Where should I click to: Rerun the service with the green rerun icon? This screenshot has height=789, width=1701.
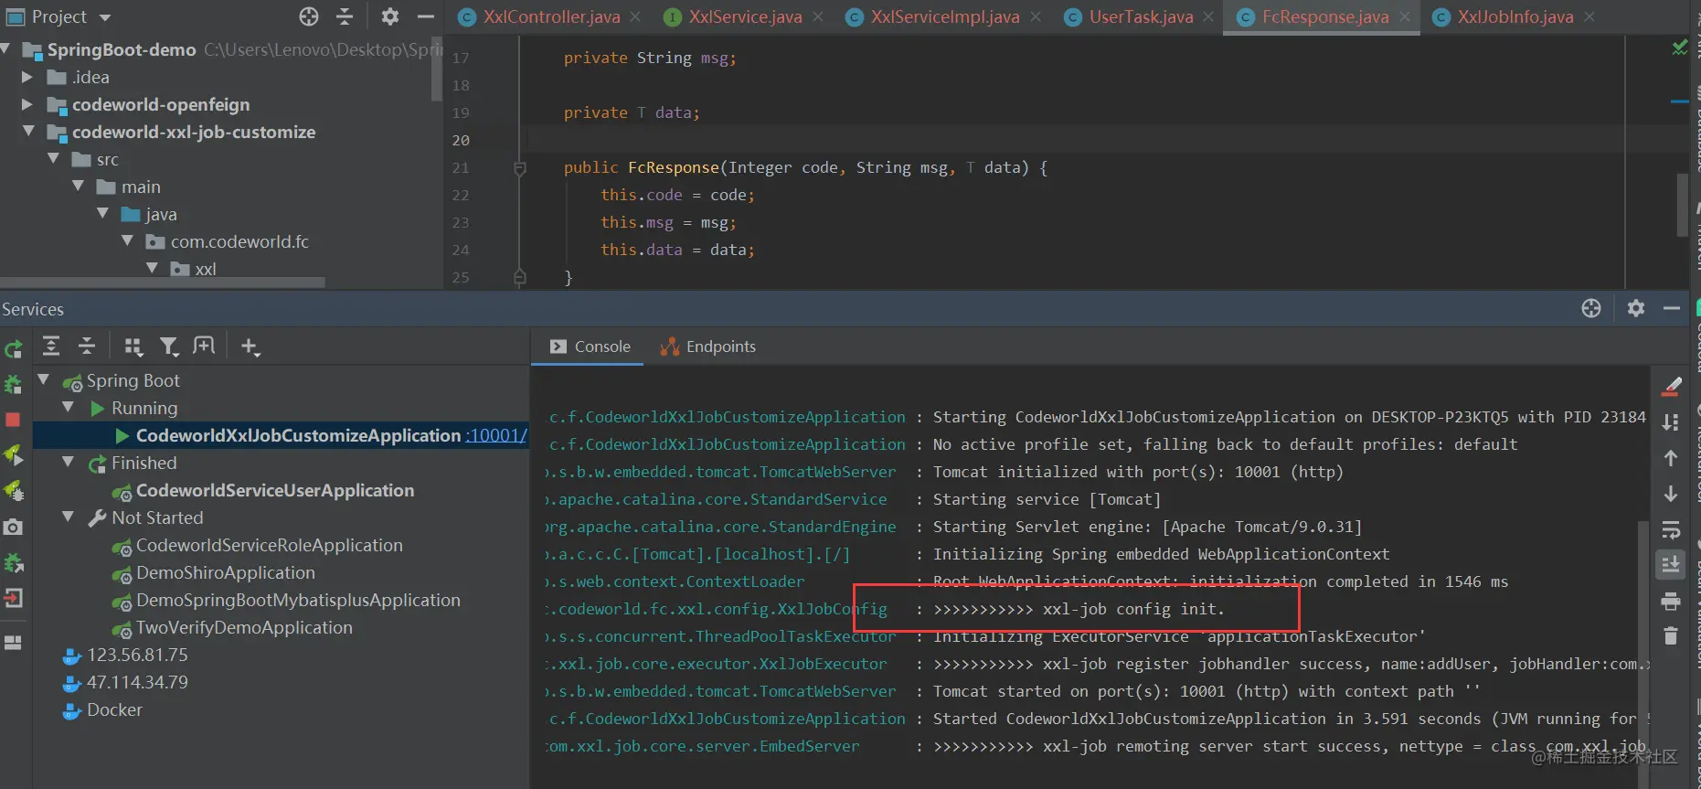point(13,349)
